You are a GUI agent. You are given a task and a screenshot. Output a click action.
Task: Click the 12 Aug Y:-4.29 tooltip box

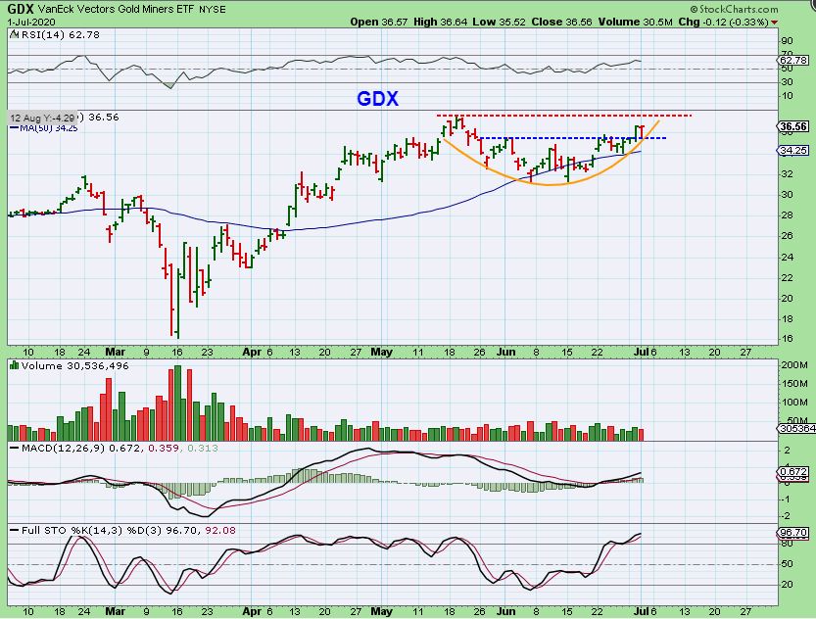point(43,119)
